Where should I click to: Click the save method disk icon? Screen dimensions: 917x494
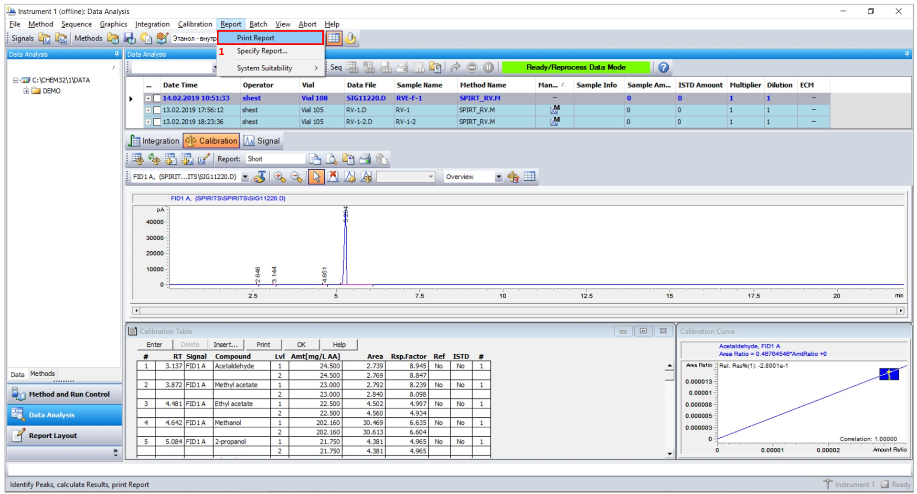(x=129, y=38)
